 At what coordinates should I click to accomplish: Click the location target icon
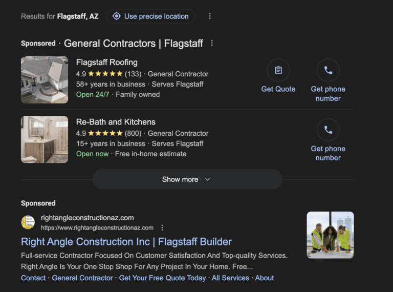[117, 16]
